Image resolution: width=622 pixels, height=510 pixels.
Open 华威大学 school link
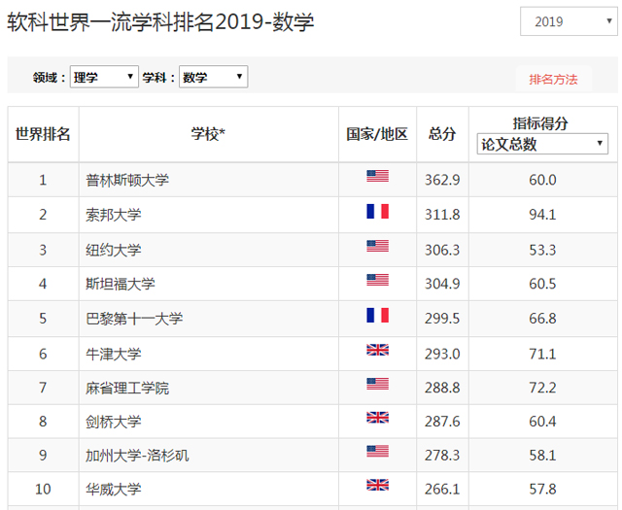pyautogui.click(x=114, y=489)
